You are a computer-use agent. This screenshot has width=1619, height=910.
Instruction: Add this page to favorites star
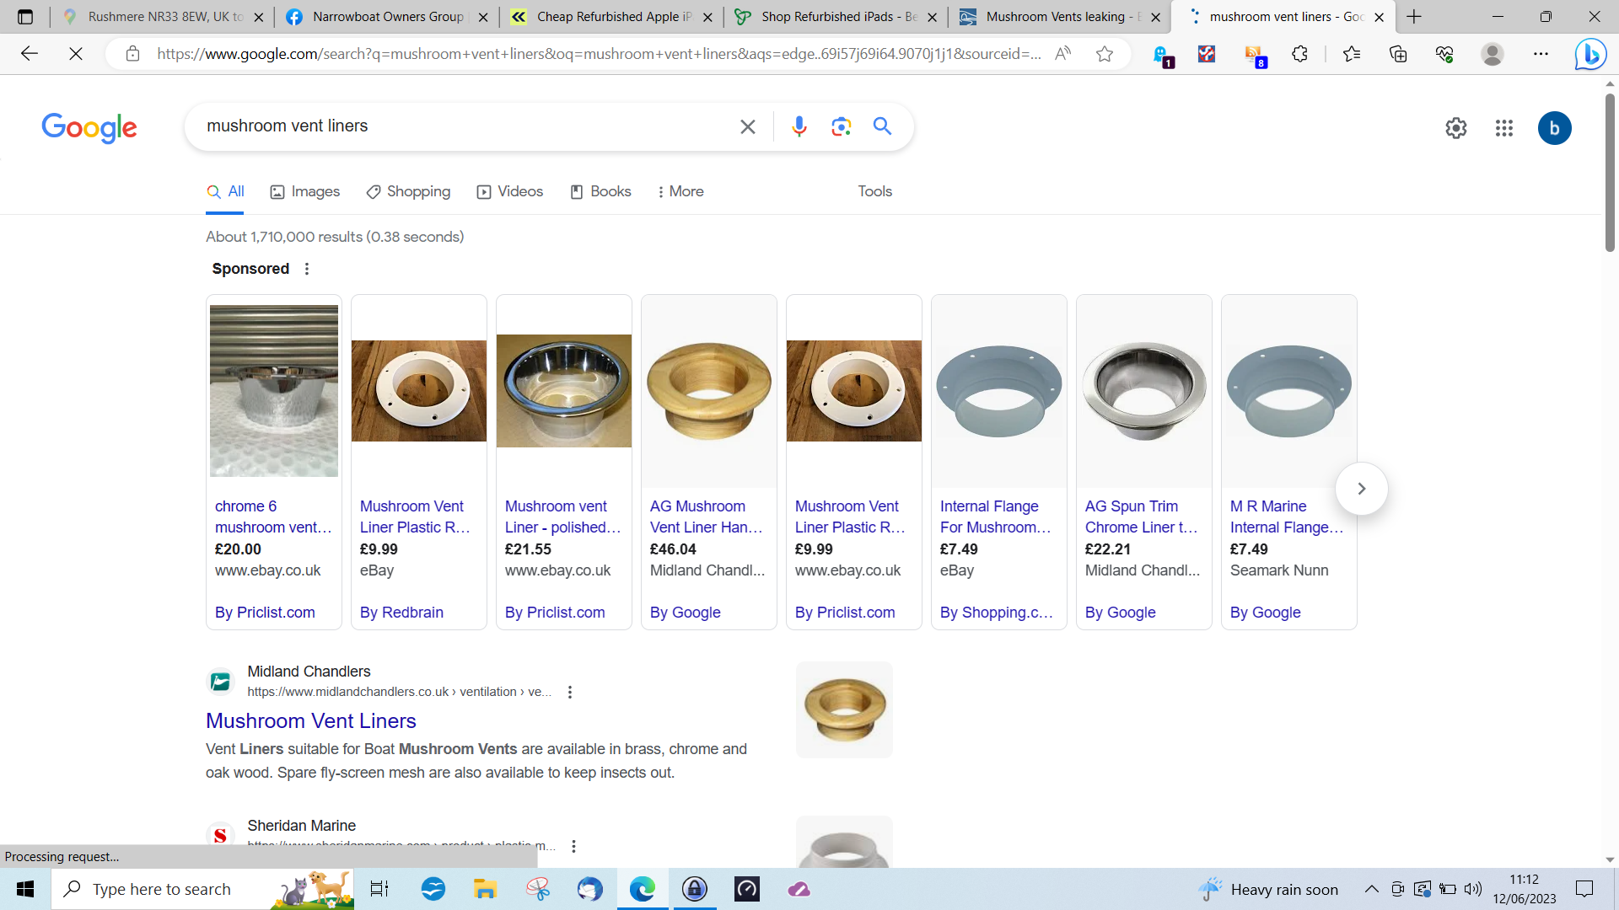(1105, 54)
